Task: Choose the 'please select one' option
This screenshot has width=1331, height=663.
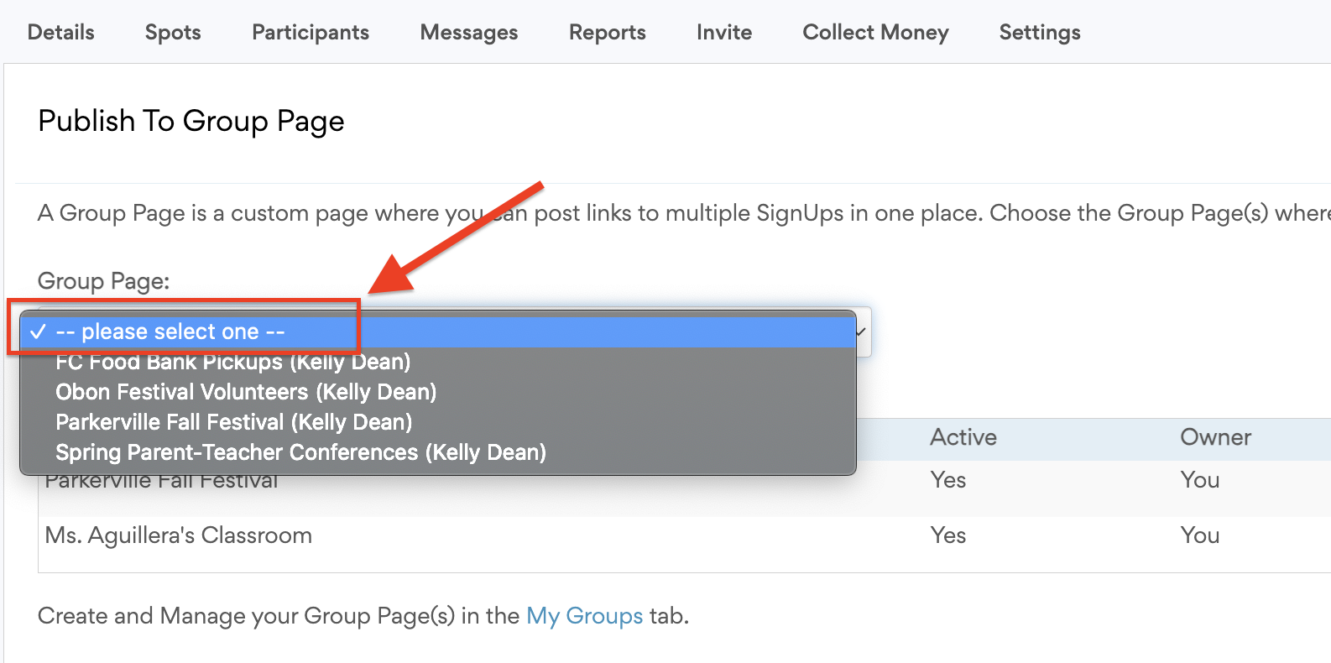Action: tap(170, 332)
